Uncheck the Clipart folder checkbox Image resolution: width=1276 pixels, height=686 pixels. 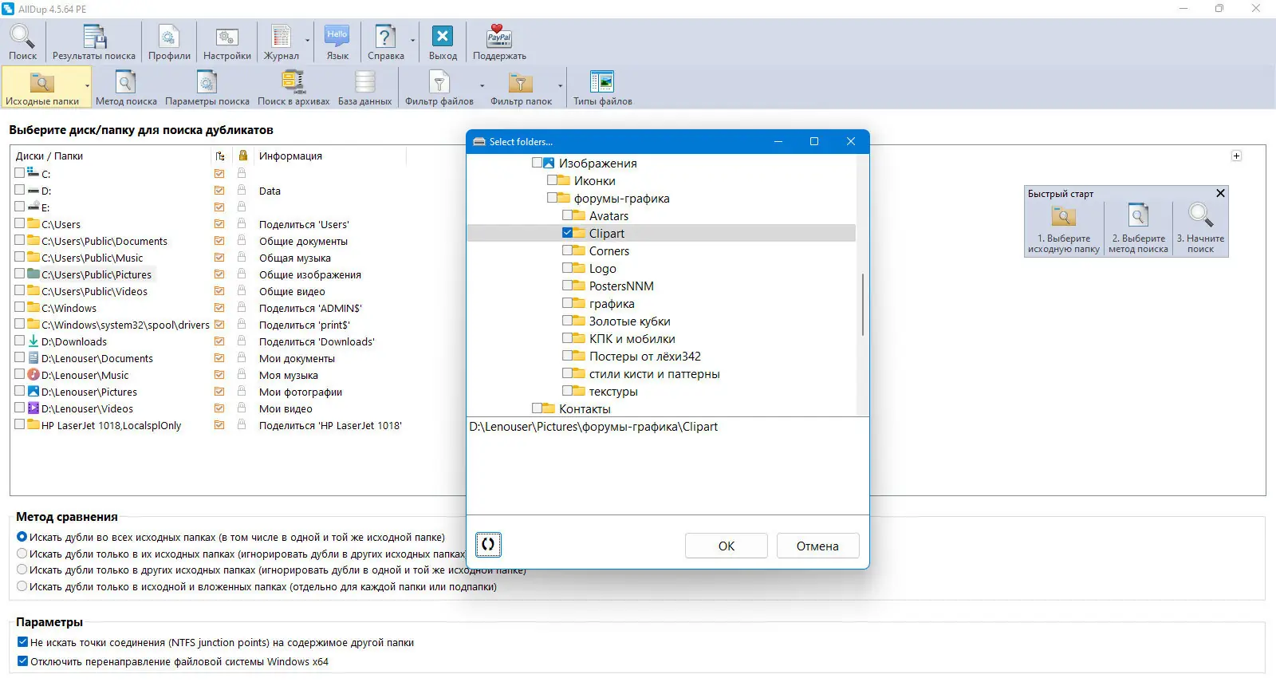568,233
